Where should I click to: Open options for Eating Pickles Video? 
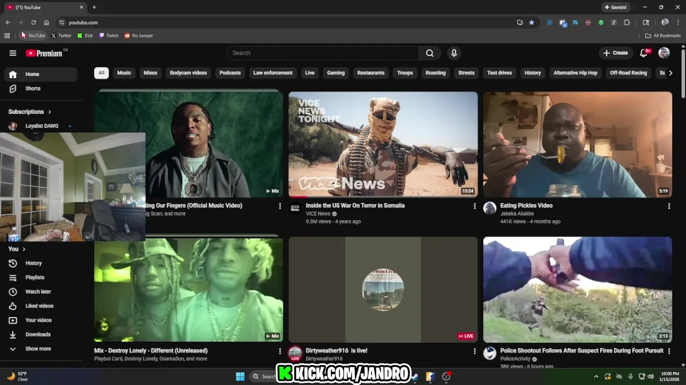669,206
